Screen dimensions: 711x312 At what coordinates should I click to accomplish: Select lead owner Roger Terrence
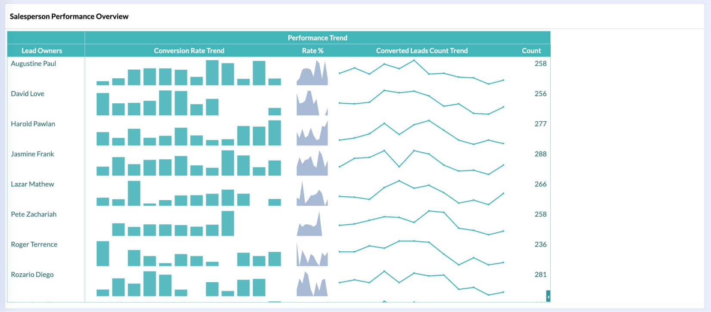[34, 244]
